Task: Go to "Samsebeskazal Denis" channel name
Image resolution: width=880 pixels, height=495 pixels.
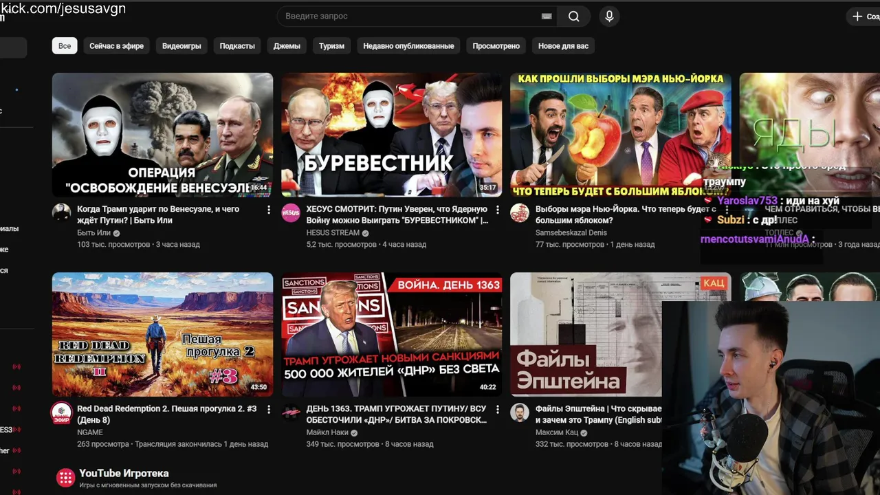Action: 571,233
